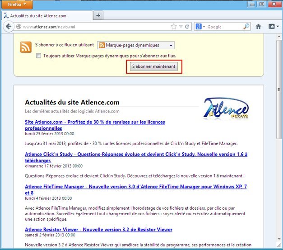The image size is (283, 250).
Task: Click the orange RSS feed icon
Action: (x=26, y=47)
